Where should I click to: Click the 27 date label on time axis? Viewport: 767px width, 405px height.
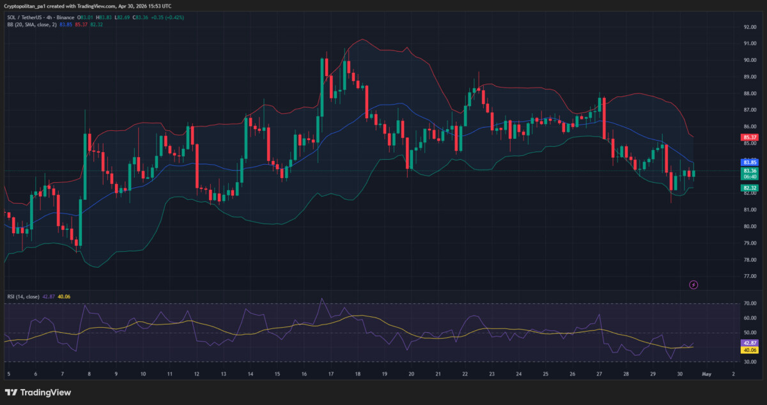point(599,374)
